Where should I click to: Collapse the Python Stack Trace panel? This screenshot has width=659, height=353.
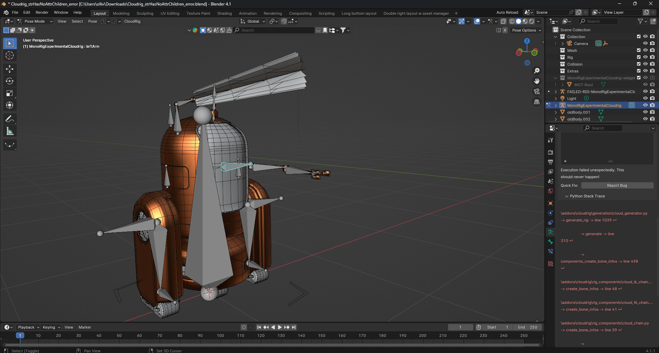pos(567,196)
